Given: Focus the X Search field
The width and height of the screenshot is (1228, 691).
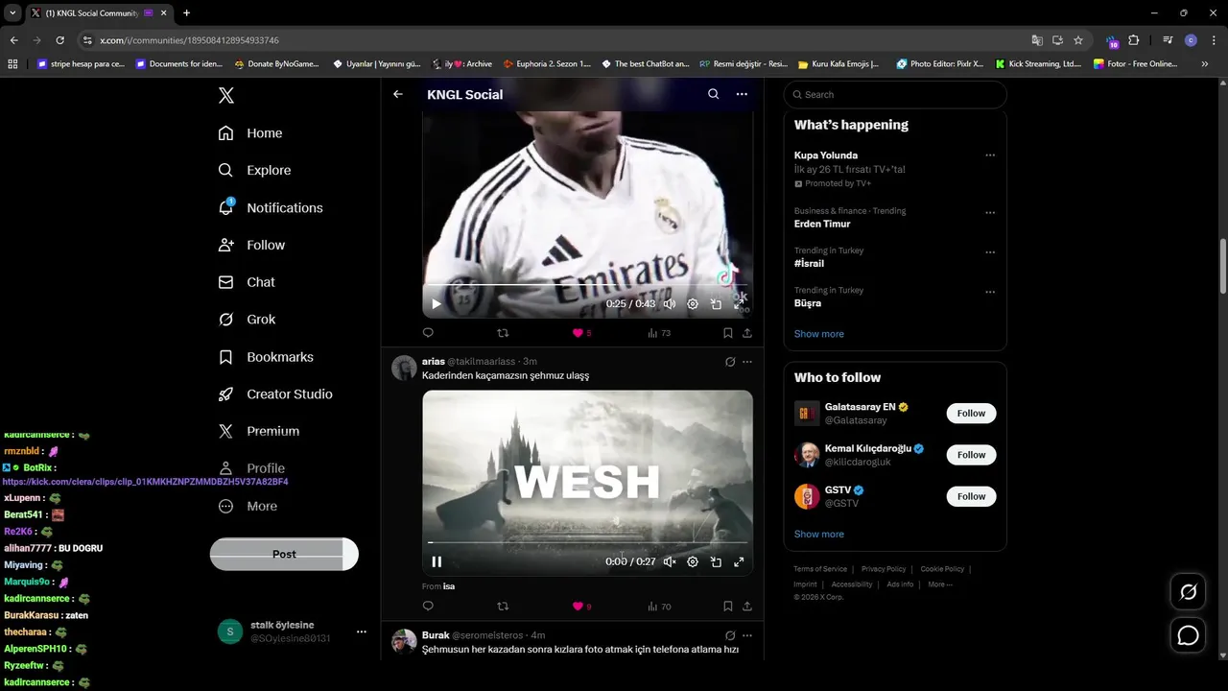Looking at the screenshot, I should [895, 94].
